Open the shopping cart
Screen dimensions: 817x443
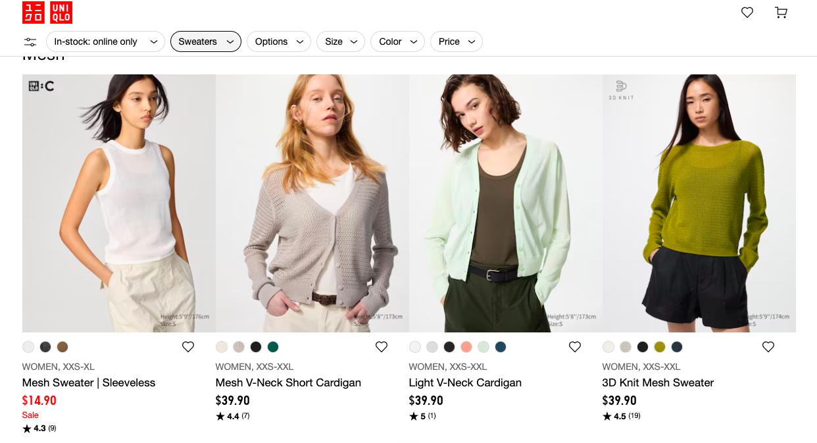(781, 13)
